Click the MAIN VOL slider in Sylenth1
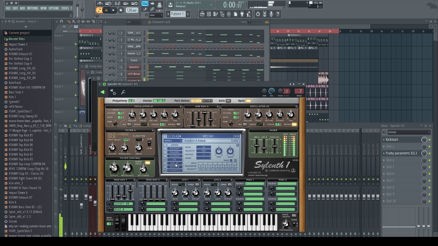The width and height of the screenshot is (438, 246). [x=275, y=146]
